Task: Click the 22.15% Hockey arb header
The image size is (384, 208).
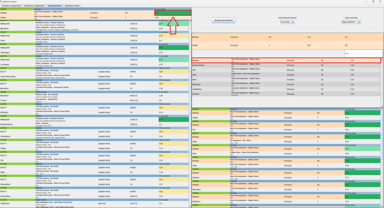Action: tap(94, 128)
